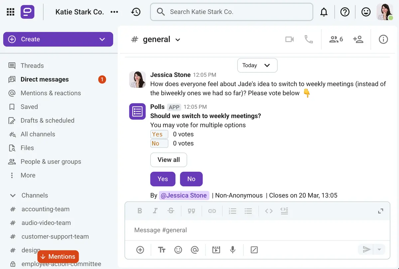Vote Yes in the poll
The image size is (399, 269).
click(x=163, y=179)
